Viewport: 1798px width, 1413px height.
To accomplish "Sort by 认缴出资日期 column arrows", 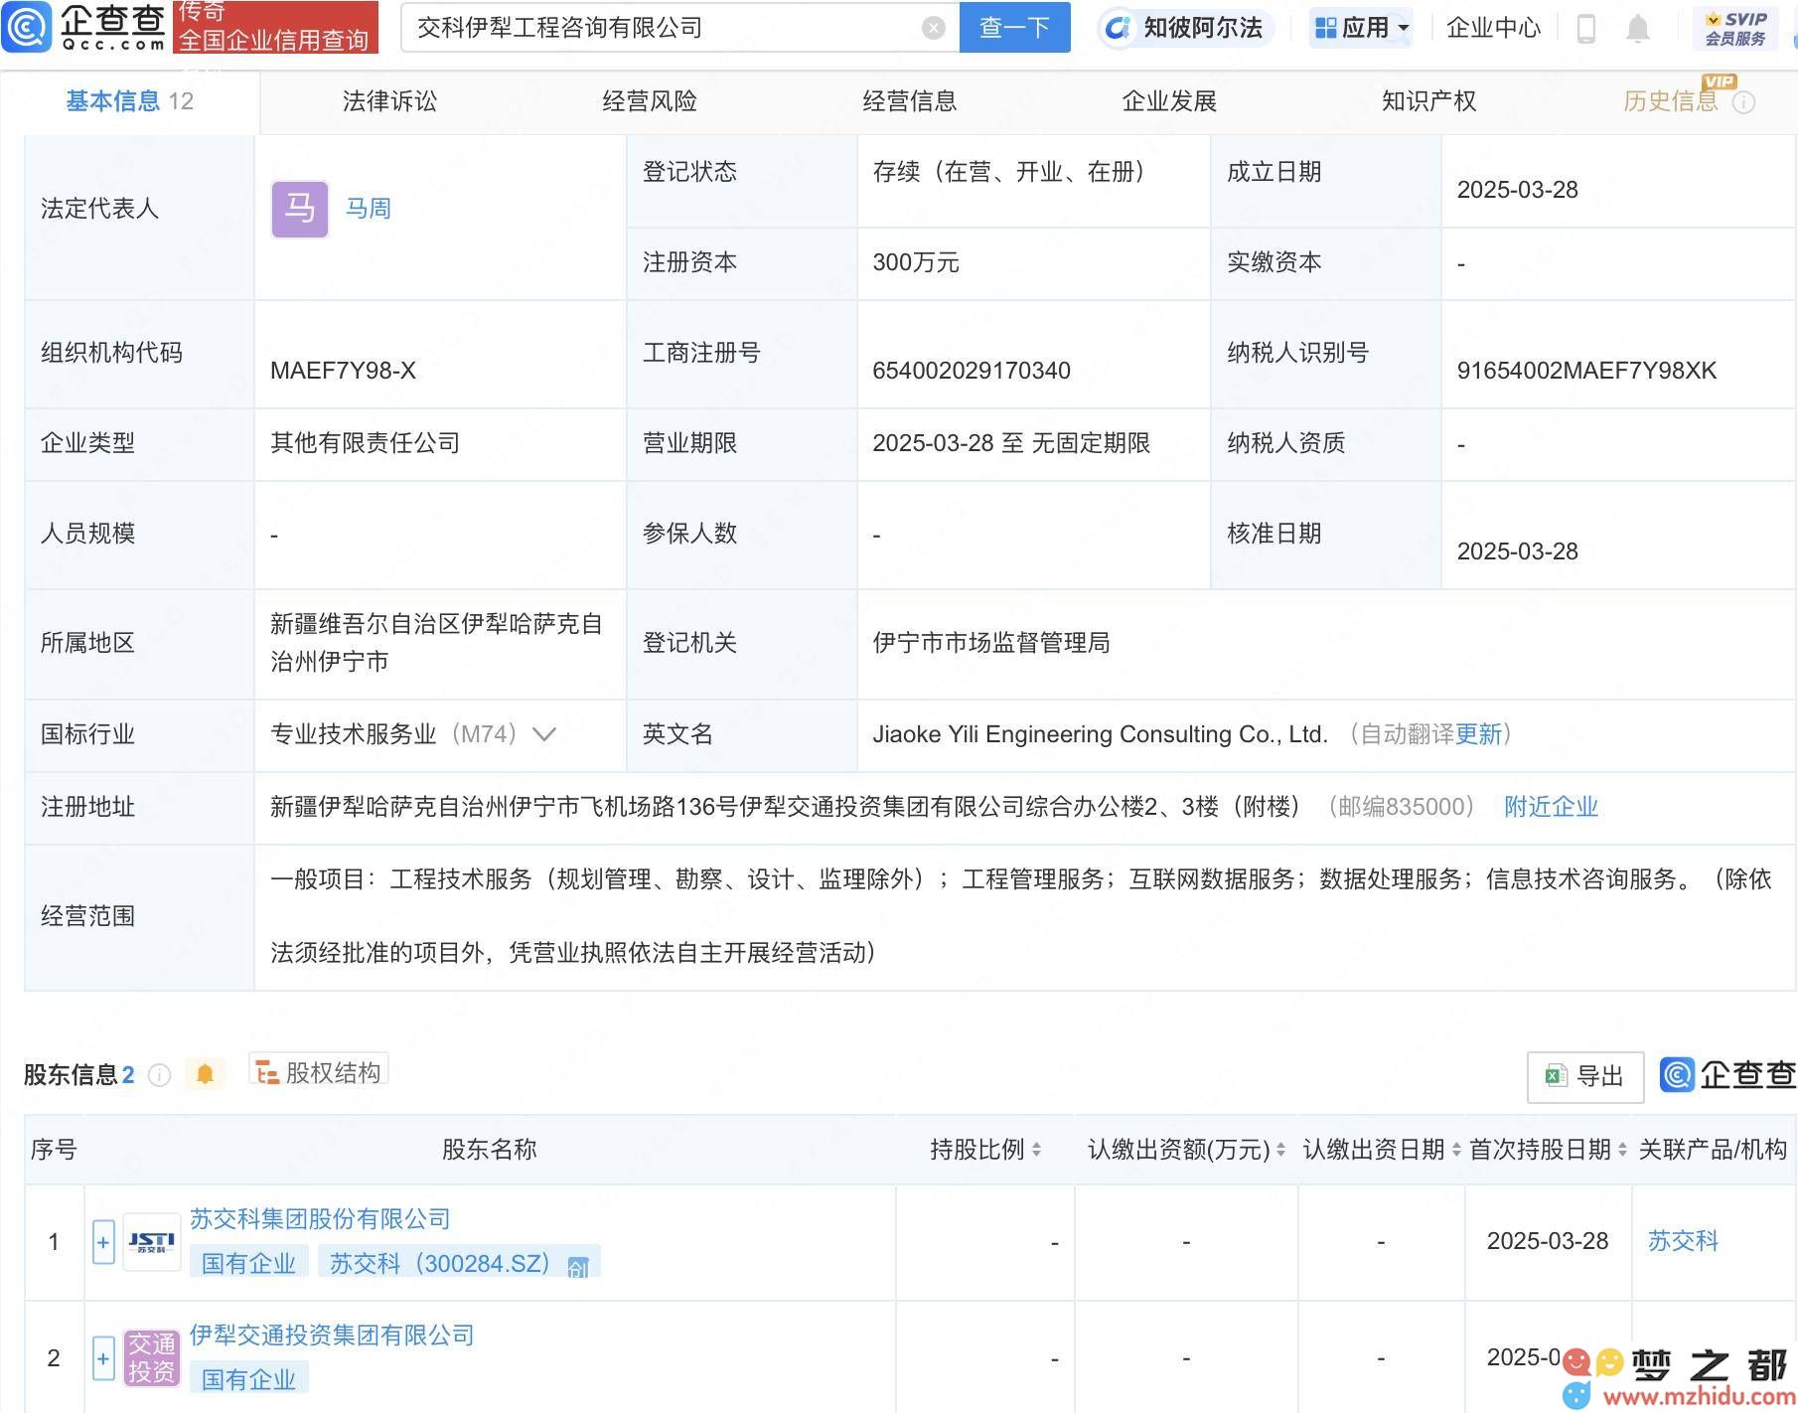I will tap(1456, 1150).
